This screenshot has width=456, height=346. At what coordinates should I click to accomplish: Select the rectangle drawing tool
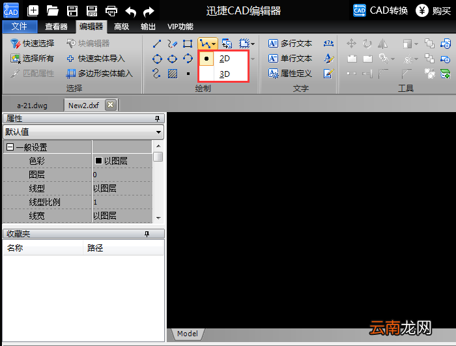188,44
